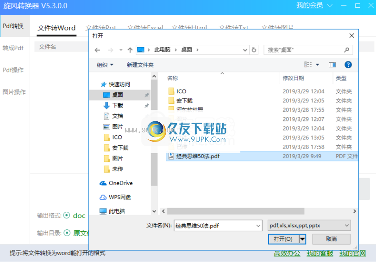The height and width of the screenshot is (263, 376).
Task: Expand dropdown arrow next to 我的会员
Action: click(x=330, y=6)
